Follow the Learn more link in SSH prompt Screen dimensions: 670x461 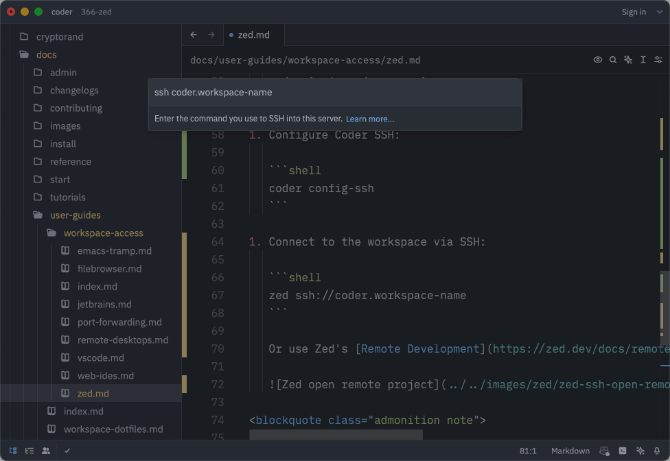(x=370, y=119)
